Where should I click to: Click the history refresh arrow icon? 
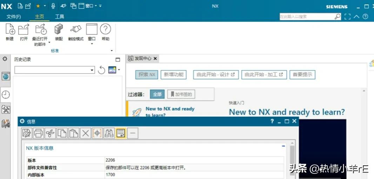pos(101,70)
